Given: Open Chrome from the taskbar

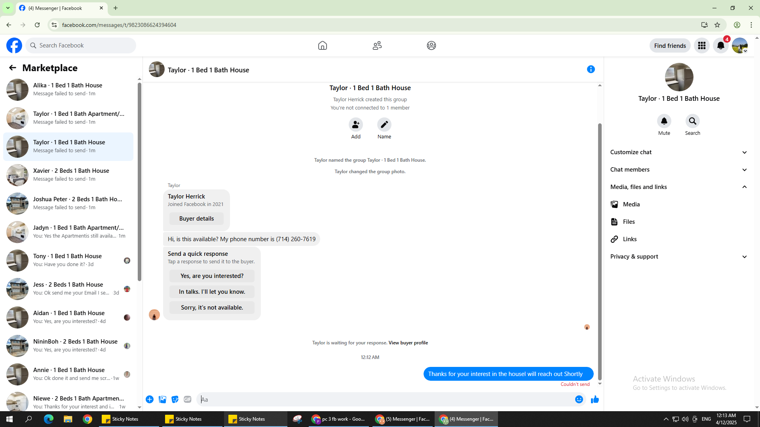Looking at the screenshot, I should coord(87,419).
